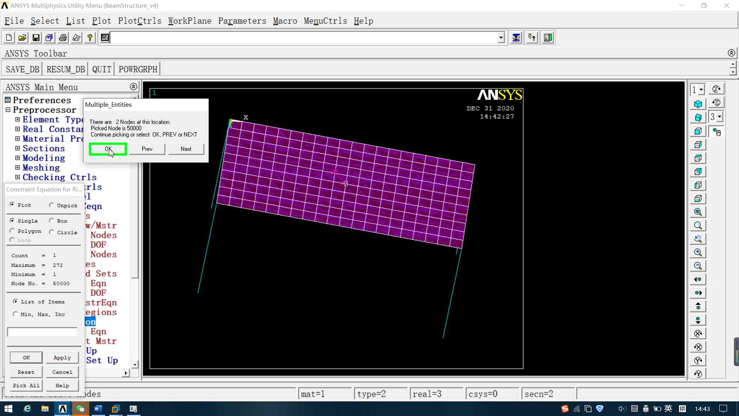Image resolution: width=739 pixels, height=416 pixels.
Task: Click the Open ANSYS File folder icon
Action: (22, 38)
